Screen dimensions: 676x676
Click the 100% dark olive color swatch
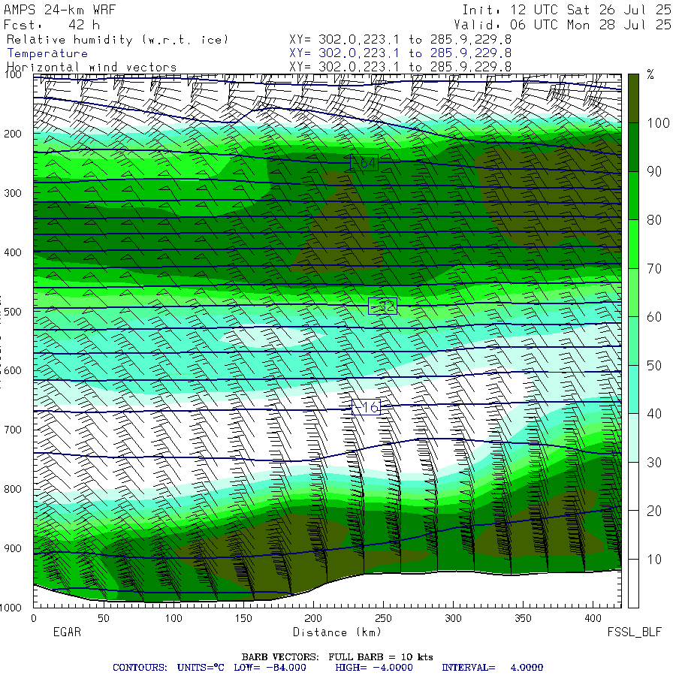coord(633,98)
